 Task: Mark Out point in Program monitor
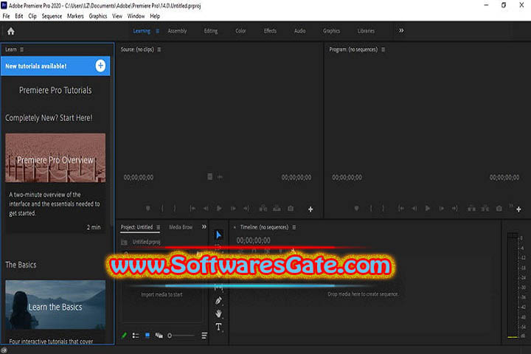383,208
